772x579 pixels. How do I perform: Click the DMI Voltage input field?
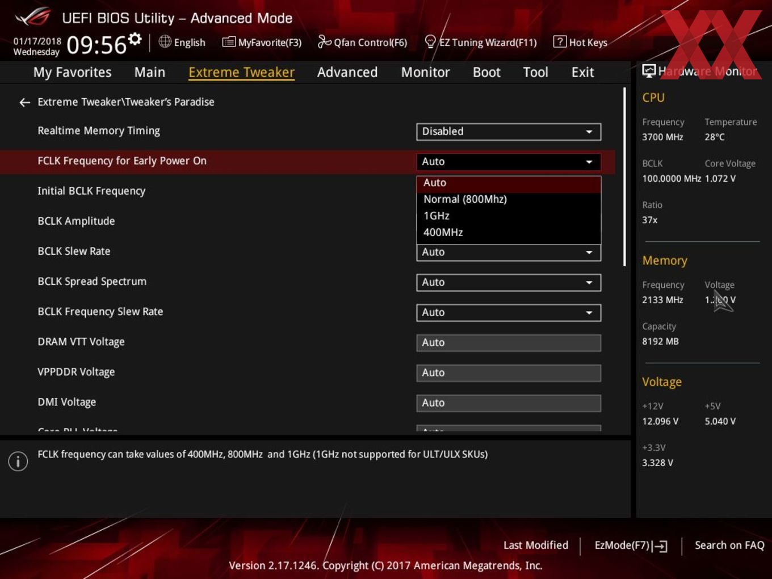point(509,402)
